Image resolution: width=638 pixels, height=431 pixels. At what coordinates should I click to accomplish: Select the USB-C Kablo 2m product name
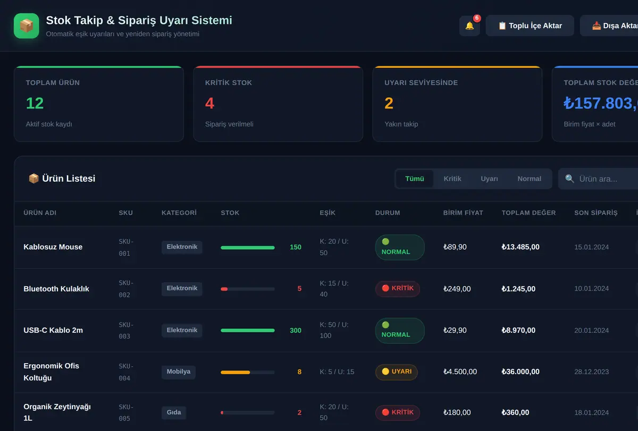[x=53, y=331]
